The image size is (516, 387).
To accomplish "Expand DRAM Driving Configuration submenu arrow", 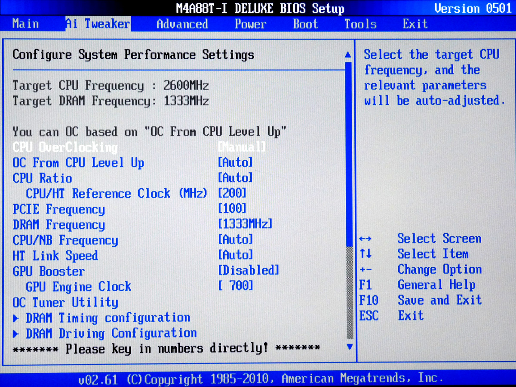I will [16, 334].
